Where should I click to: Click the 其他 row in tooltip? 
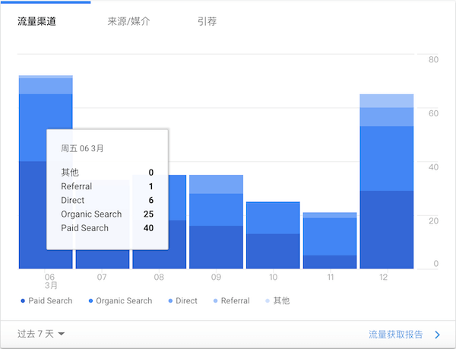(107, 172)
